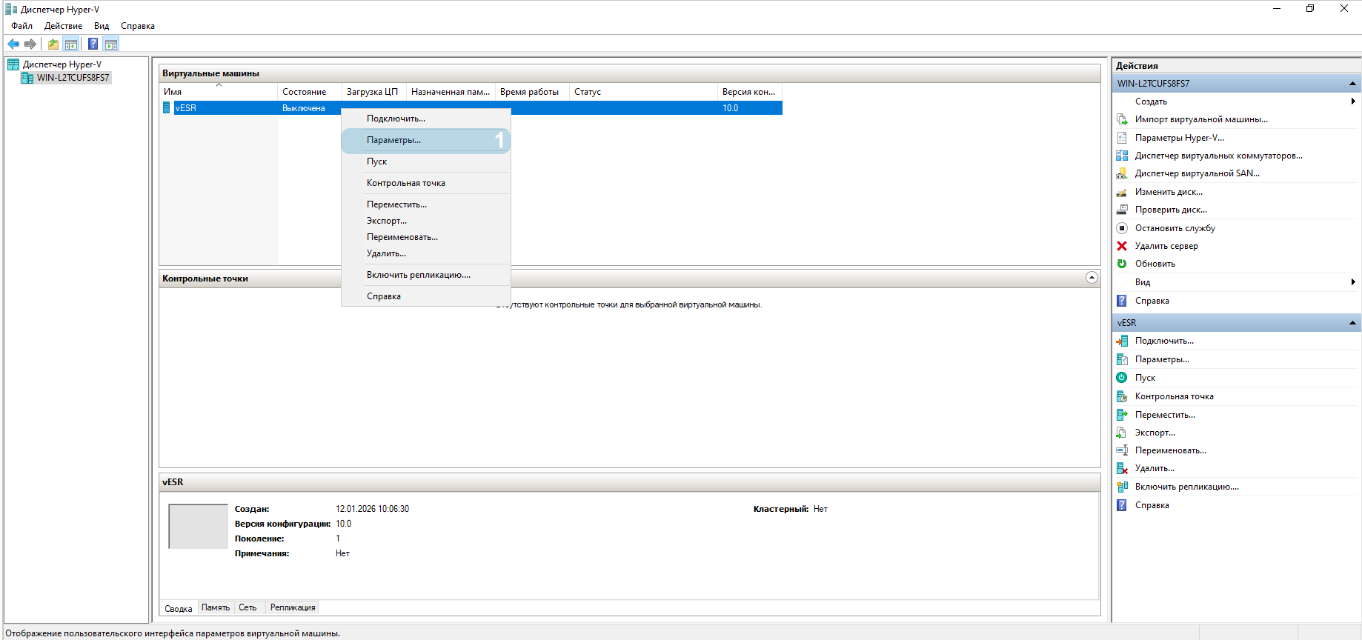Click the Переместить icon in Actions

1122,415
